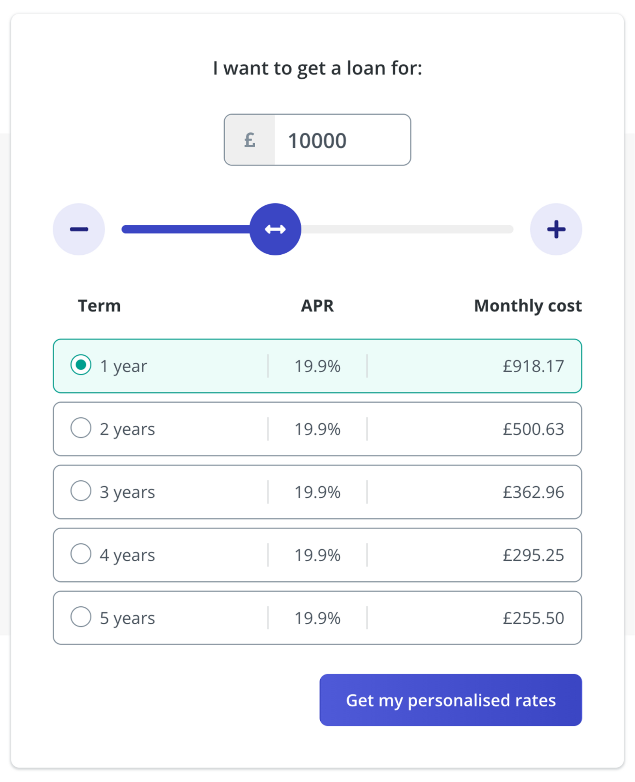Click the 10000 amount input field
The width and height of the screenshot is (635, 782).
click(343, 140)
